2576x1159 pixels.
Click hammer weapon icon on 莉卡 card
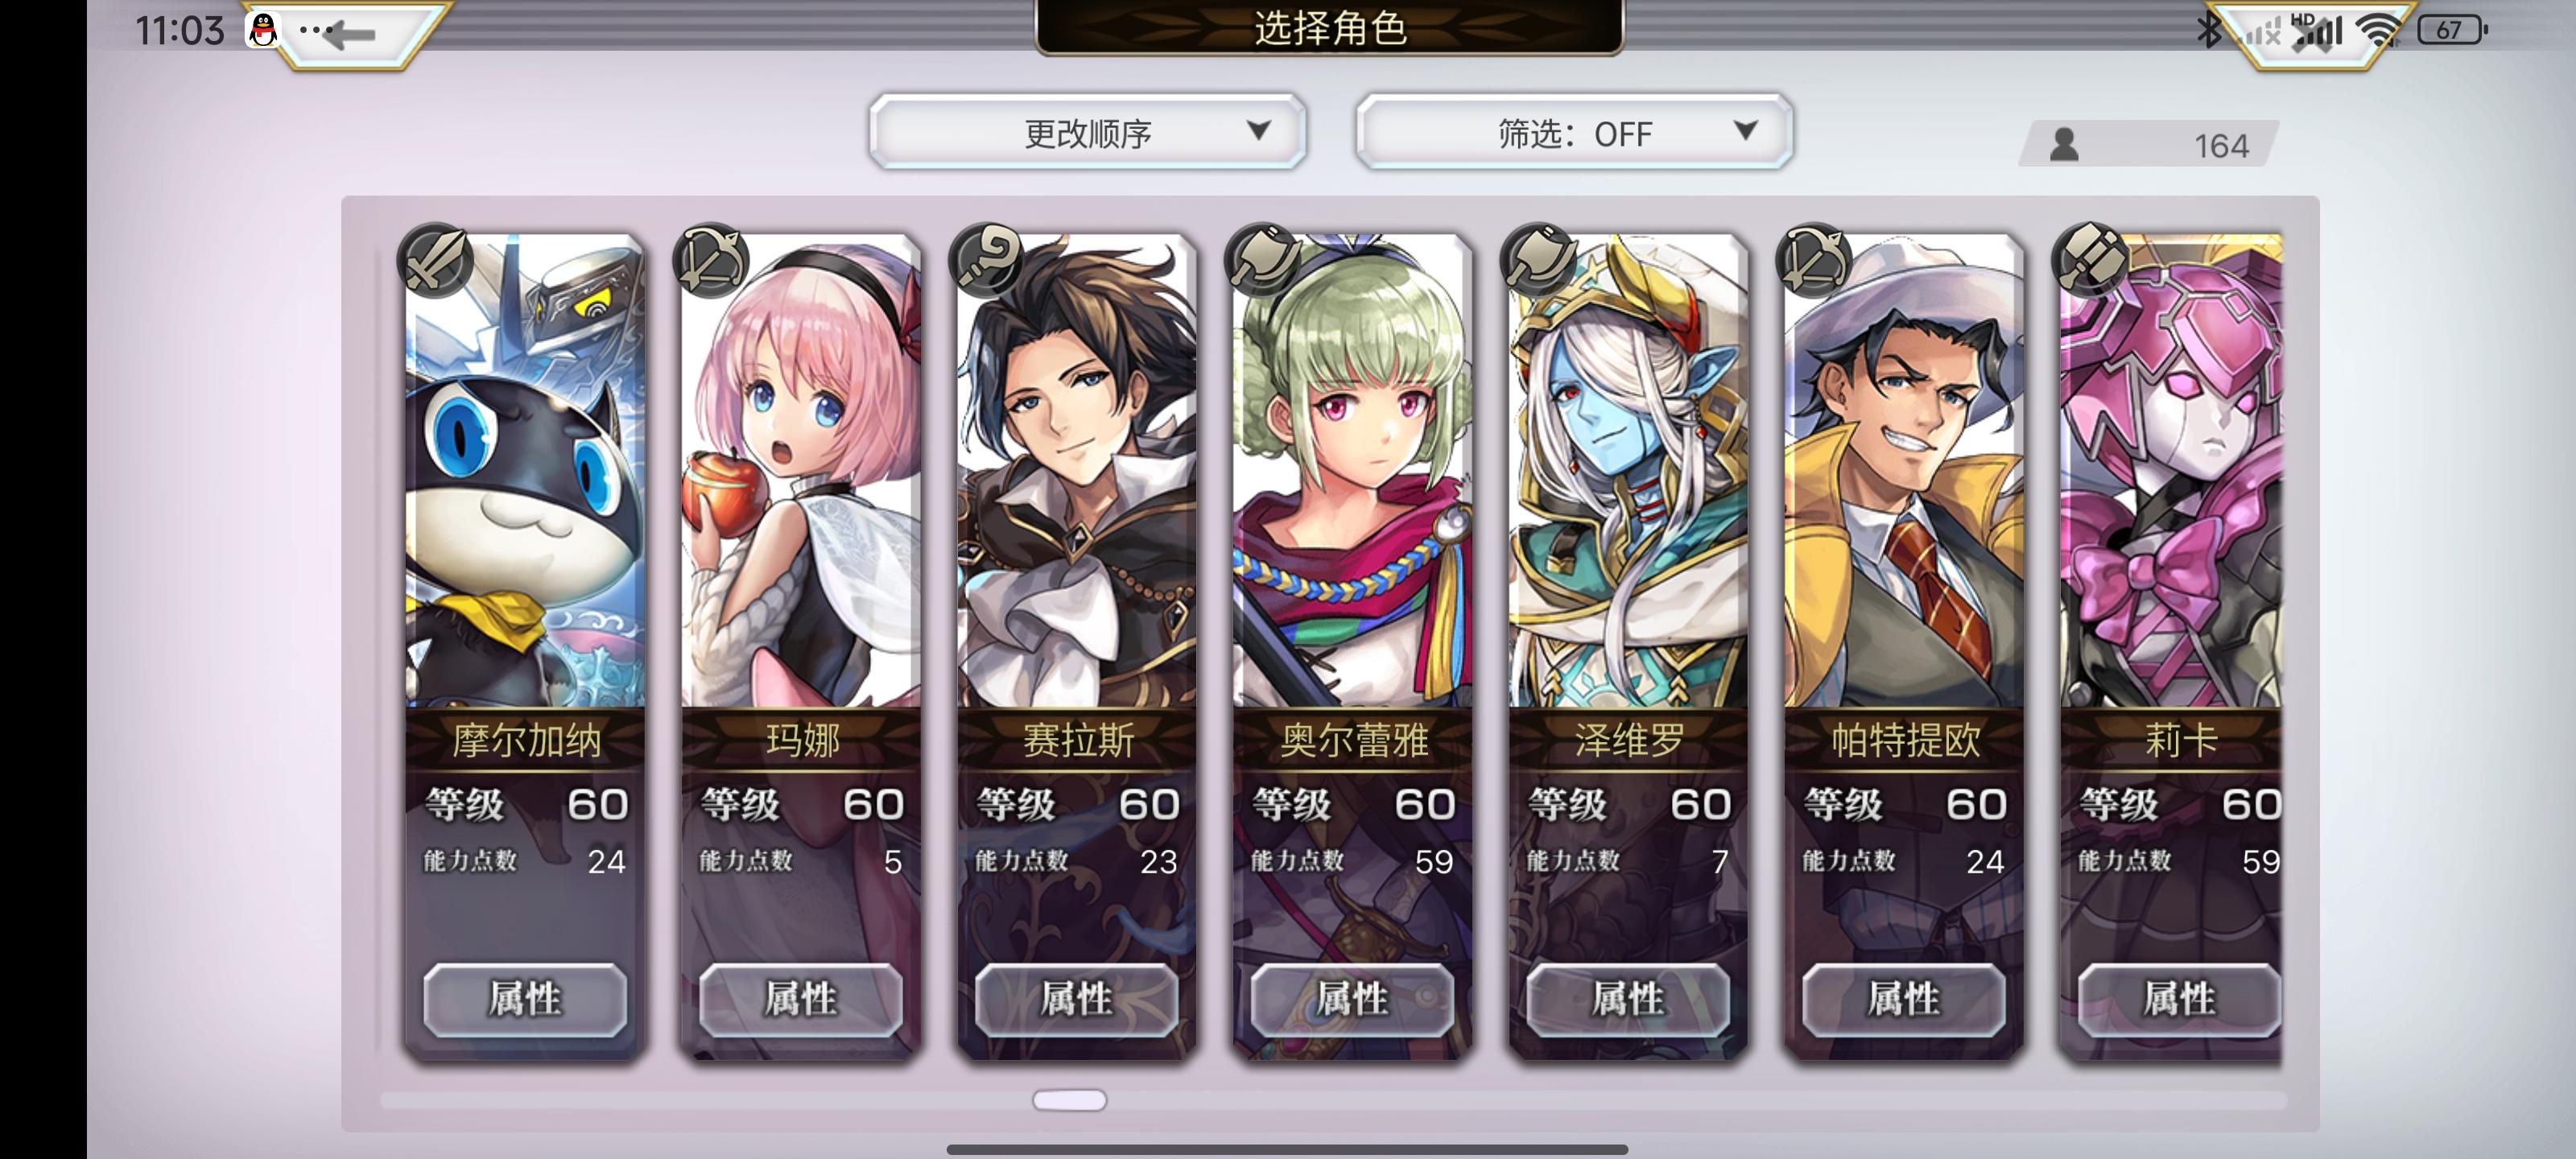pos(2090,260)
